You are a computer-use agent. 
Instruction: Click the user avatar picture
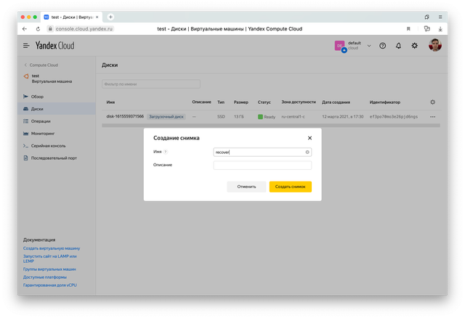click(x=434, y=46)
